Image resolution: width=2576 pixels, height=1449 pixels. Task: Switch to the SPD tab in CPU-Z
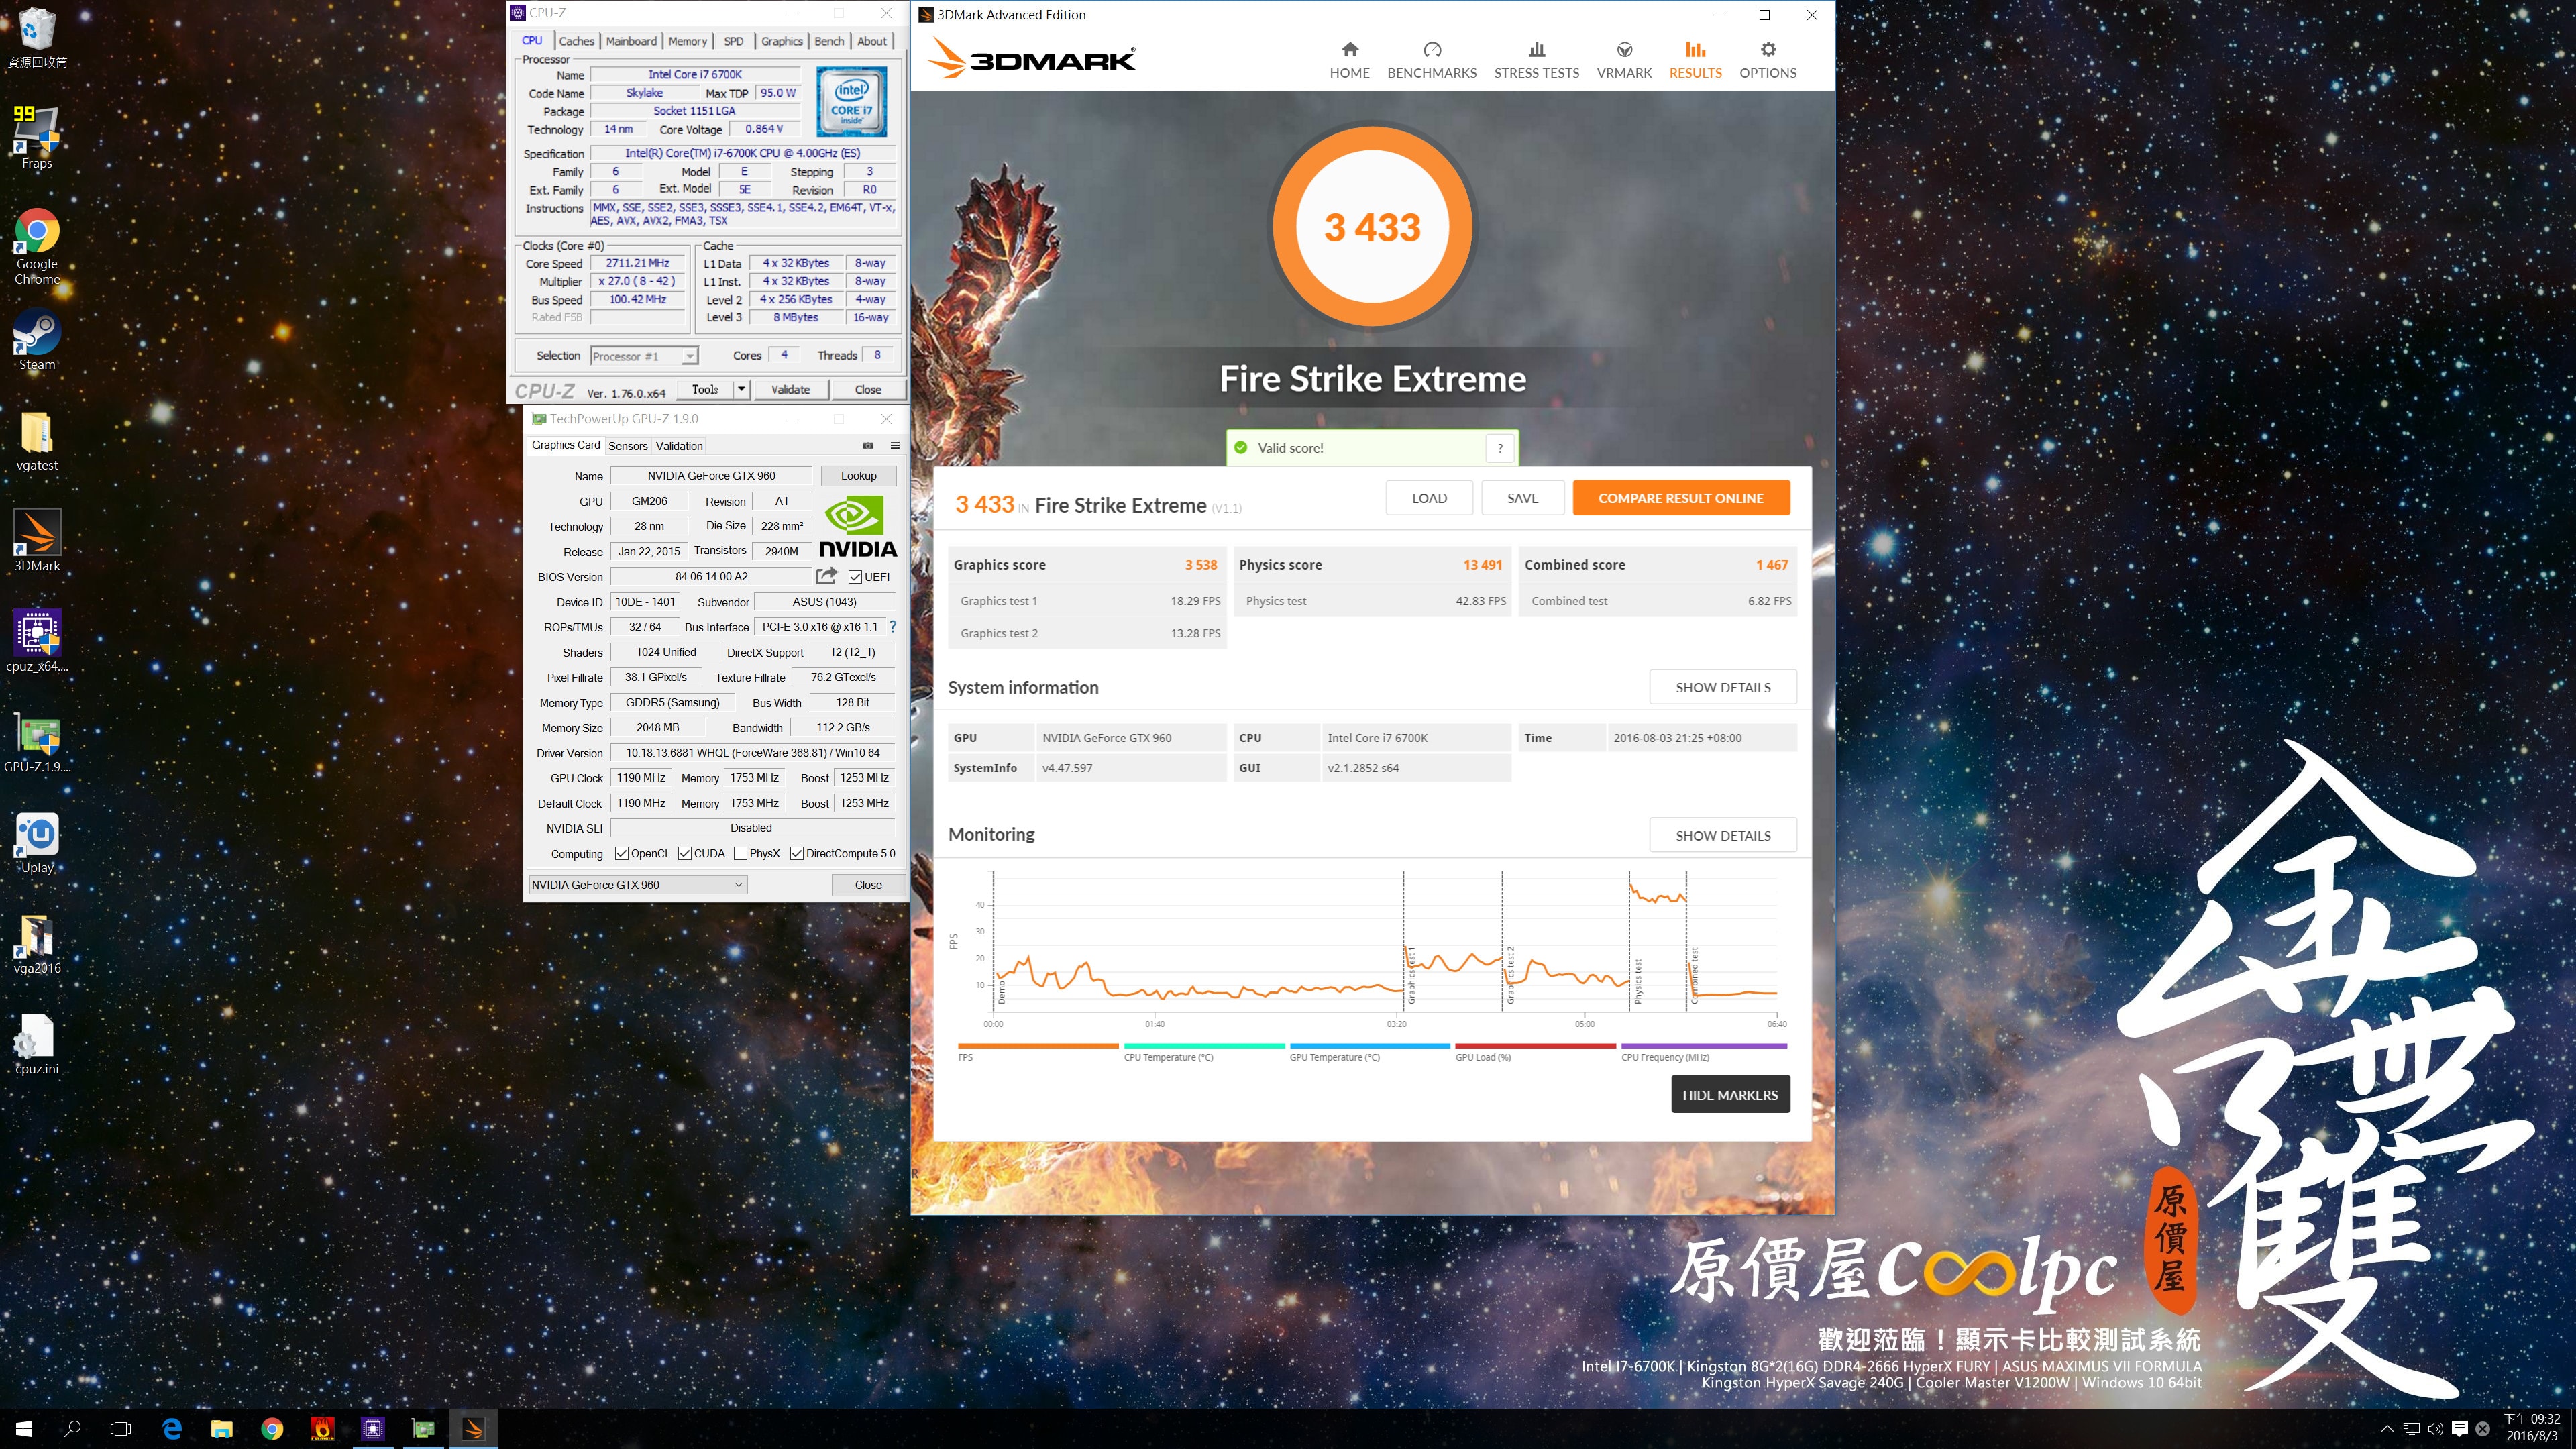pyautogui.click(x=733, y=41)
